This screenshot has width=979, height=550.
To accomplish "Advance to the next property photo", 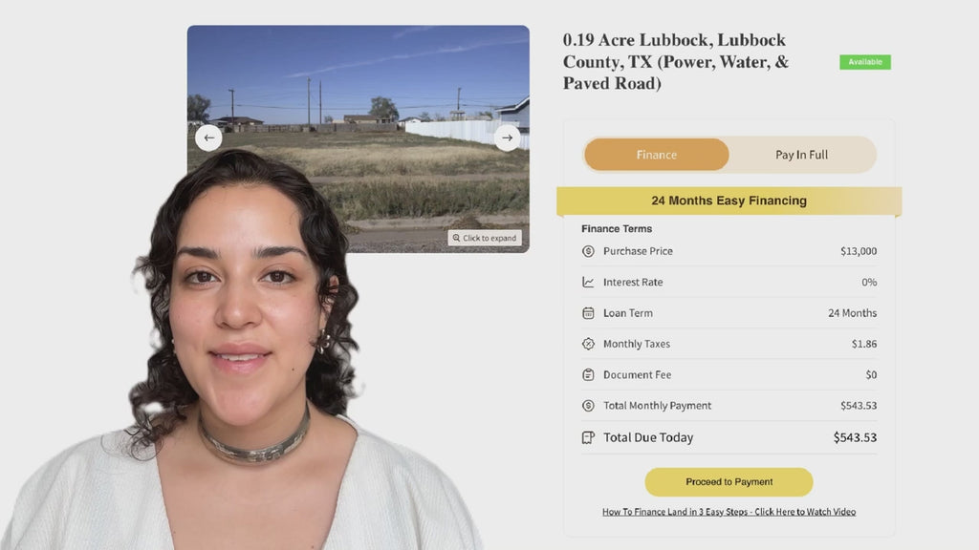I will pos(507,137).
